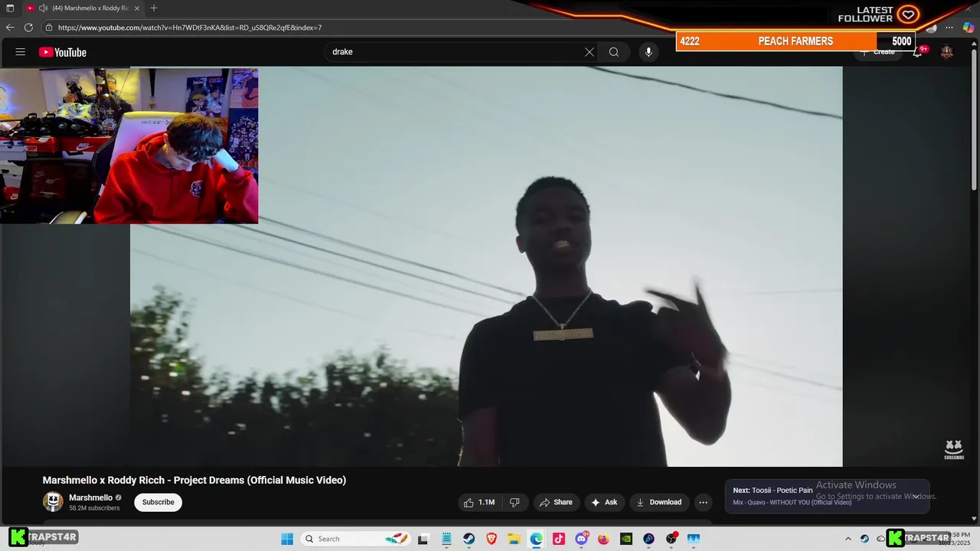Subscribe to Marshmello channel
980x551 pixels.
(158, 502)
